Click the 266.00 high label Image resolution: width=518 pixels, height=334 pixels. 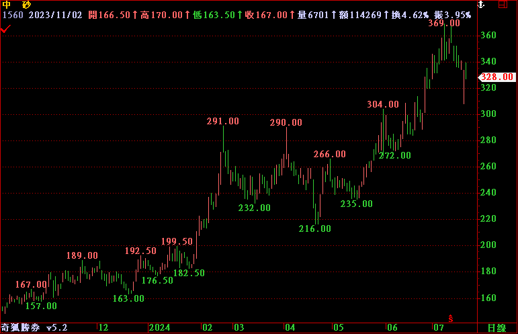pyautogui.click(x=329, y=155)
